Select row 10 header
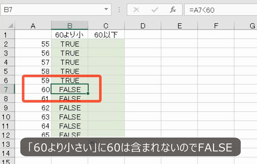The height and width of the screenshot is (164, 257). pos(7,117)
